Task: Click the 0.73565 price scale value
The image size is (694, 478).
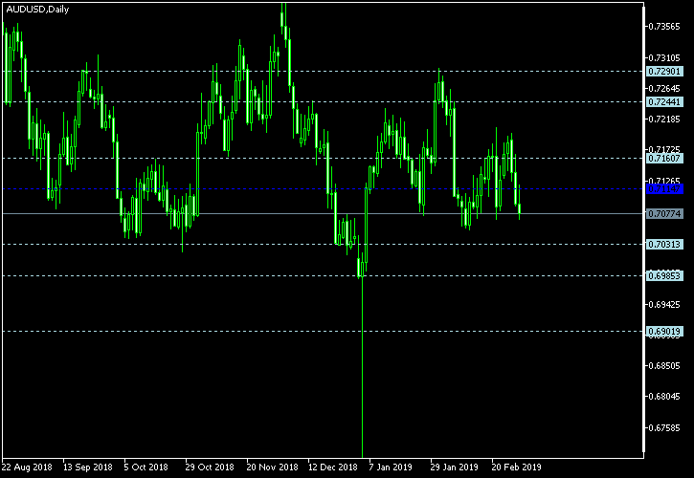Action: (x=664, y=27)
